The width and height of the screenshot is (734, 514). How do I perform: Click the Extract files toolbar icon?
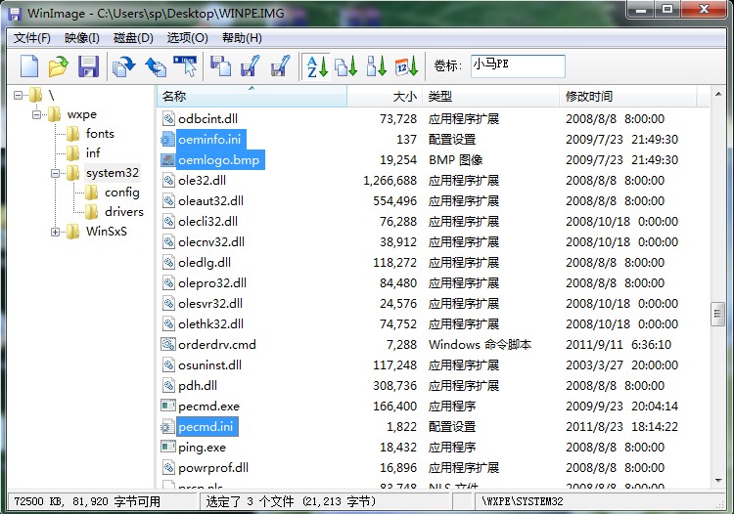(250, 65)
